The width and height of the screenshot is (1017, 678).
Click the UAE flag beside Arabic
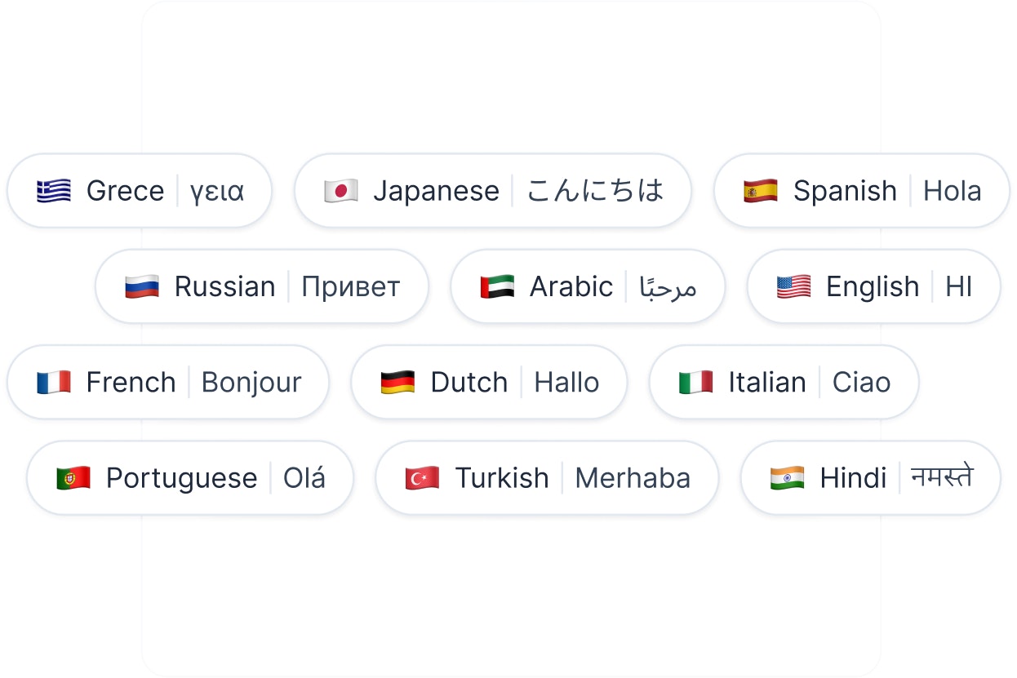point(497,286)
